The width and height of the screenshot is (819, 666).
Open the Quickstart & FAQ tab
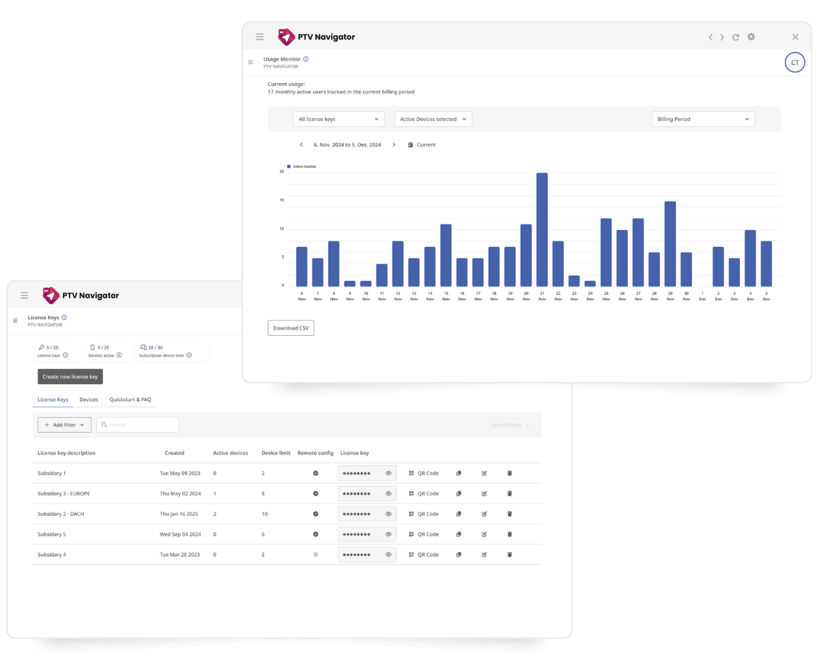point(130,399)
